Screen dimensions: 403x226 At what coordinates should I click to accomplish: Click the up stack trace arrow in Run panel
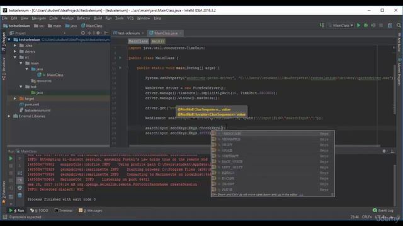point(20,159)
